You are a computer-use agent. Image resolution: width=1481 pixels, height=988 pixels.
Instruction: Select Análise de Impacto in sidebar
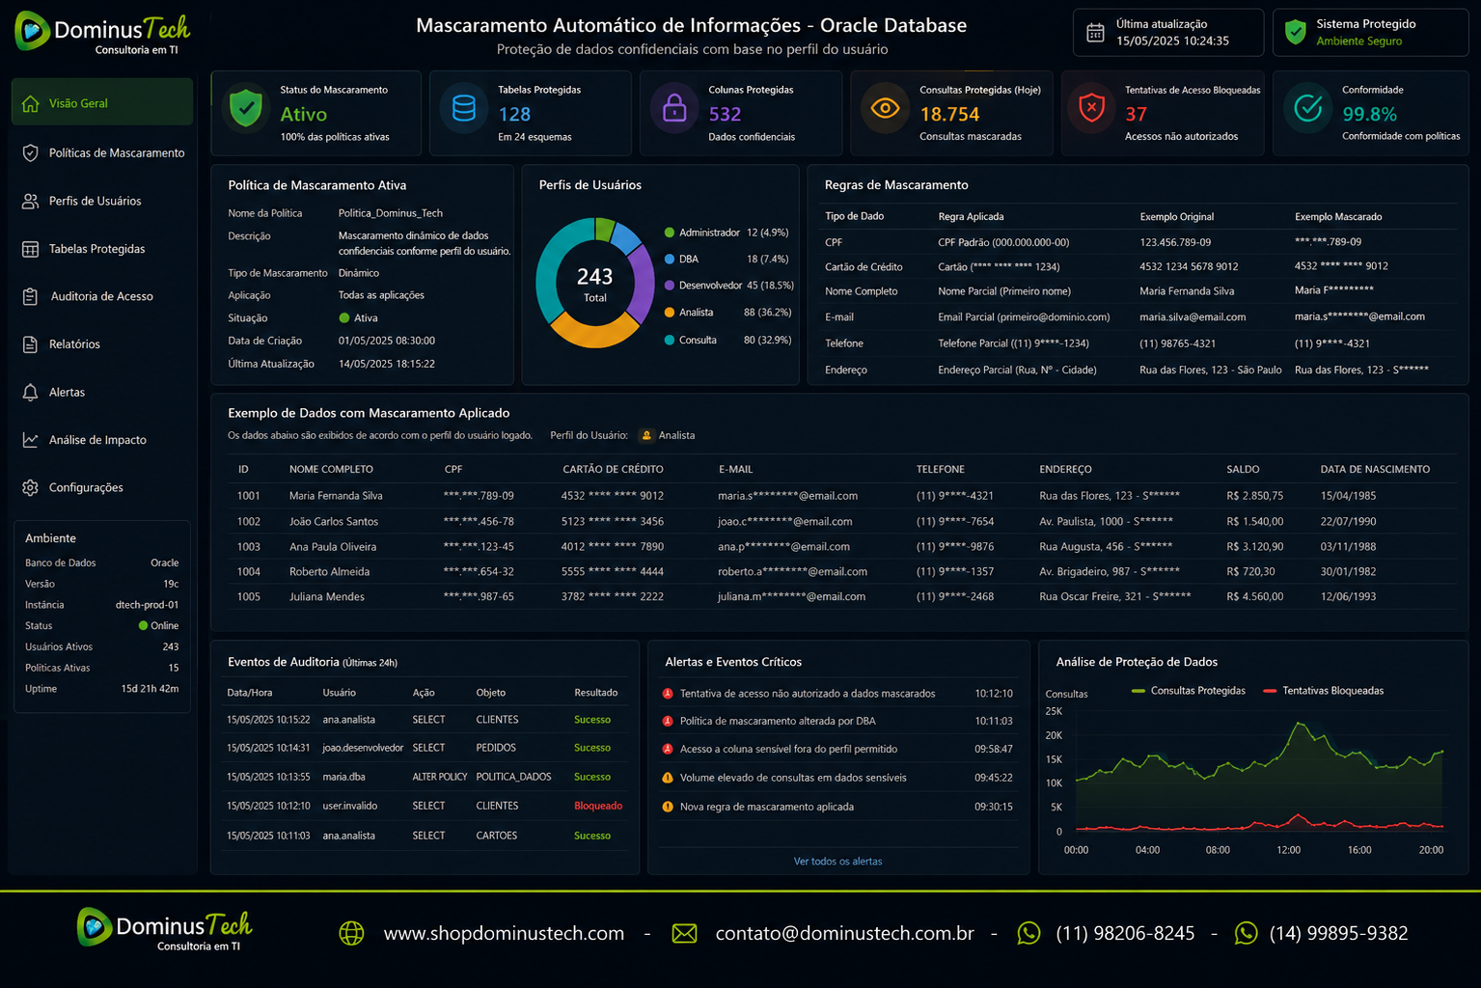(102, 440)
